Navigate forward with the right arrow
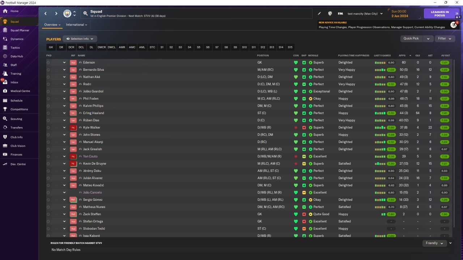Screen dimensions: 463x260 pos(56,14)
